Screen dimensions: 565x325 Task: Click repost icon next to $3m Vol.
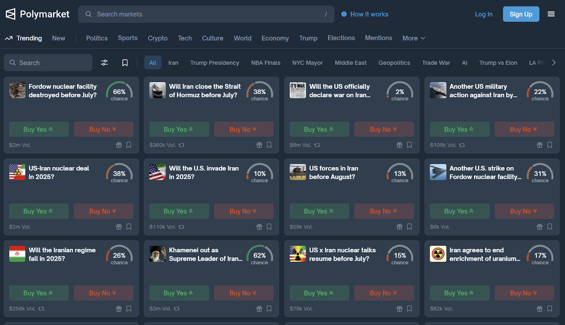point(177,308)
